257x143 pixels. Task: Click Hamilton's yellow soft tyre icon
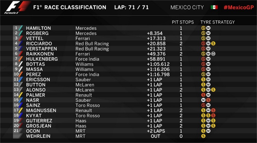pos(203,28)
